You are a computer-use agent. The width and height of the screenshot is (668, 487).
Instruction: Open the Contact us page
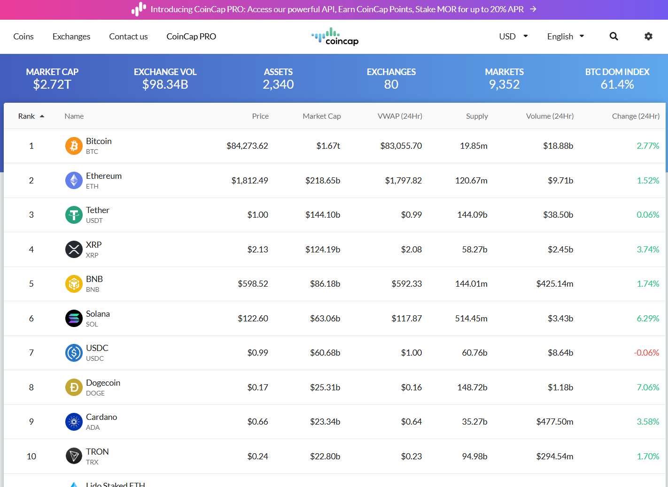[128, 37]
